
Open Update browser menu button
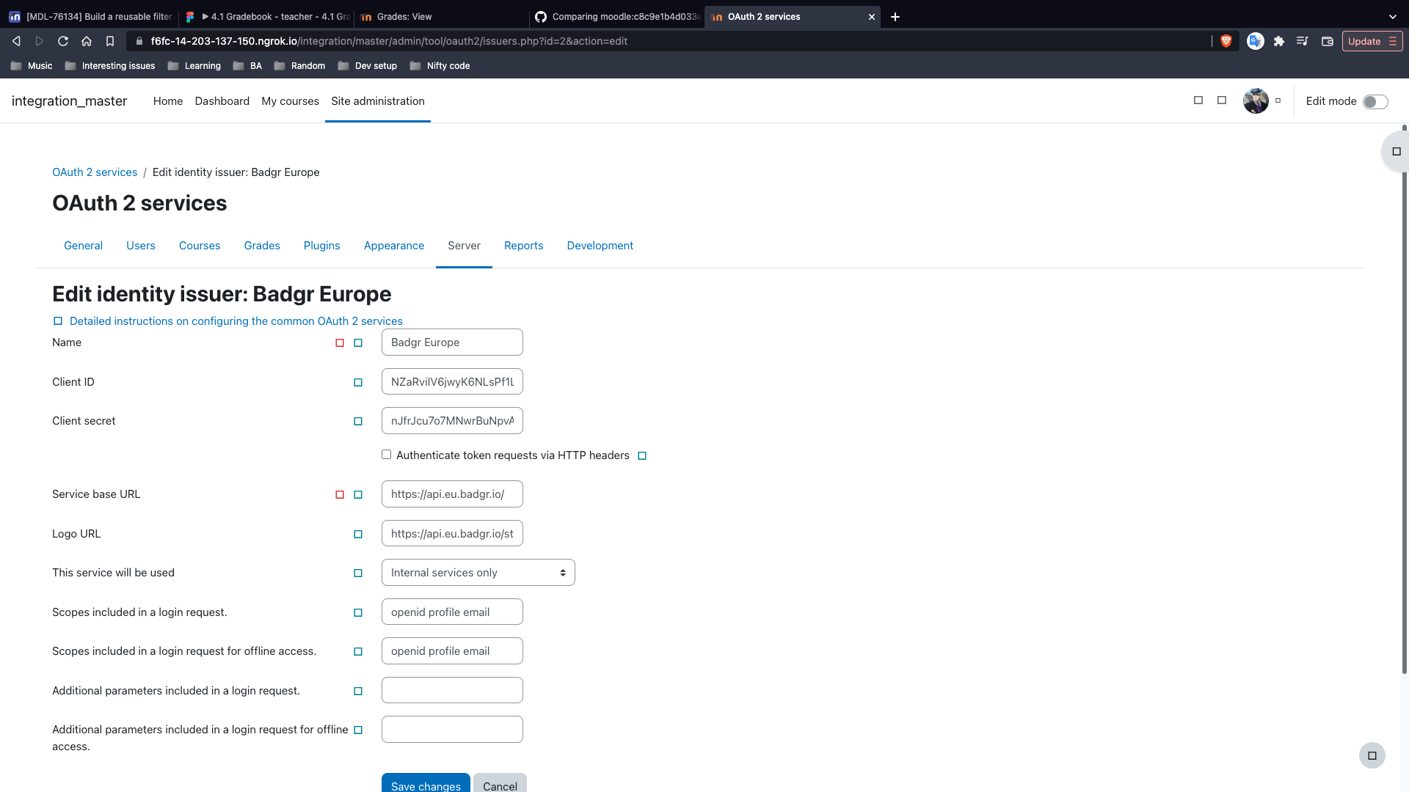(1372, 41)
